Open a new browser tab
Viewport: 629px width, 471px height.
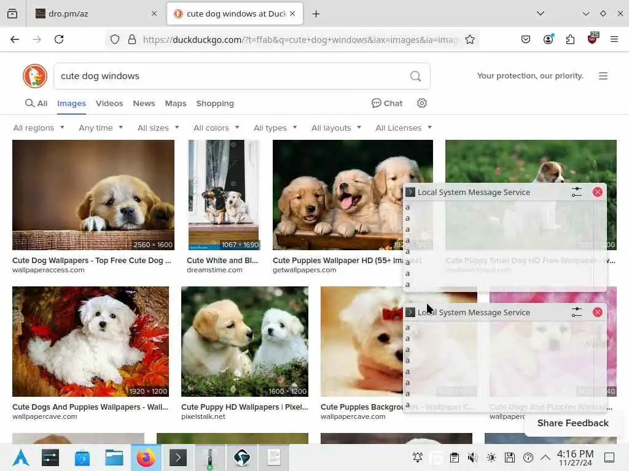[x=316, y=14]
